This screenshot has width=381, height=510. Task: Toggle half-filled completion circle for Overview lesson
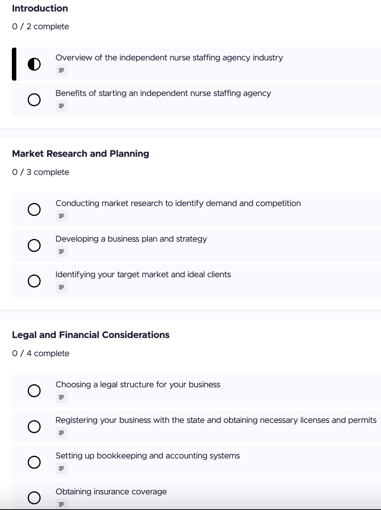(x=34, y=64)
